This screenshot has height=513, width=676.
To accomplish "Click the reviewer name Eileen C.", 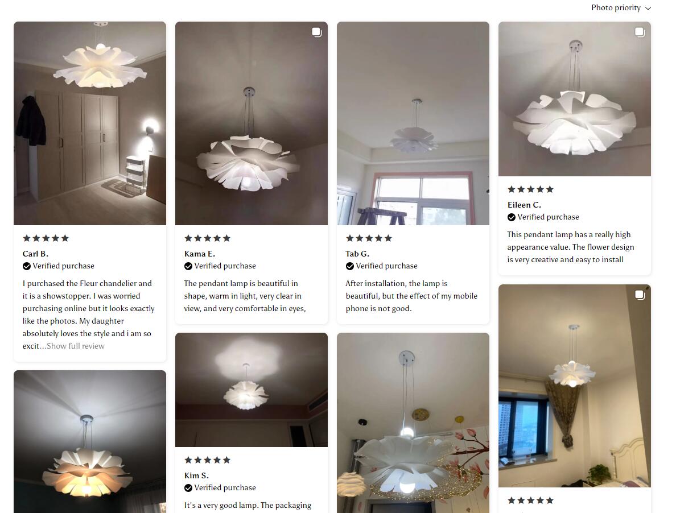I will (x=524, y=205).
